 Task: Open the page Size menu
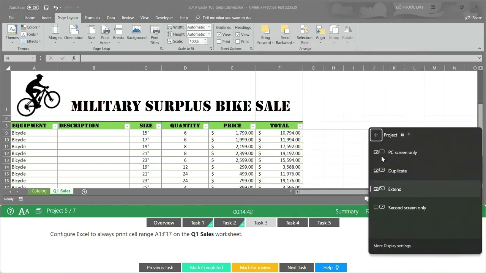click(91, 35)
